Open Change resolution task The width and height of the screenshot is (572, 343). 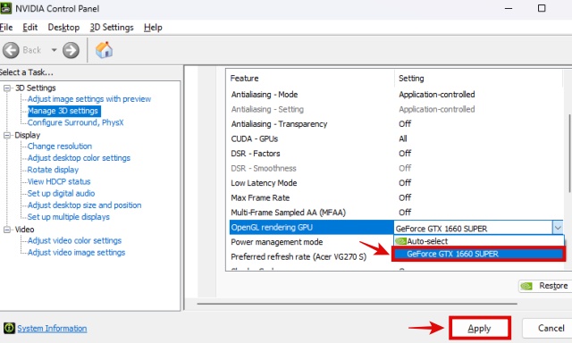click(60, 146)
